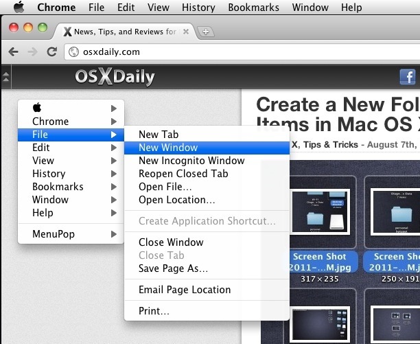Choose New Window from File submenu

click(207, 148)
